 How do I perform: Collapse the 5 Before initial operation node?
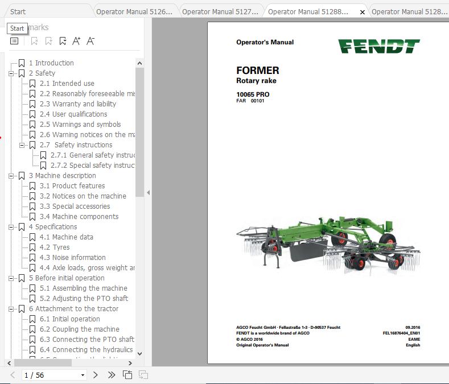[x=11, y=278]
